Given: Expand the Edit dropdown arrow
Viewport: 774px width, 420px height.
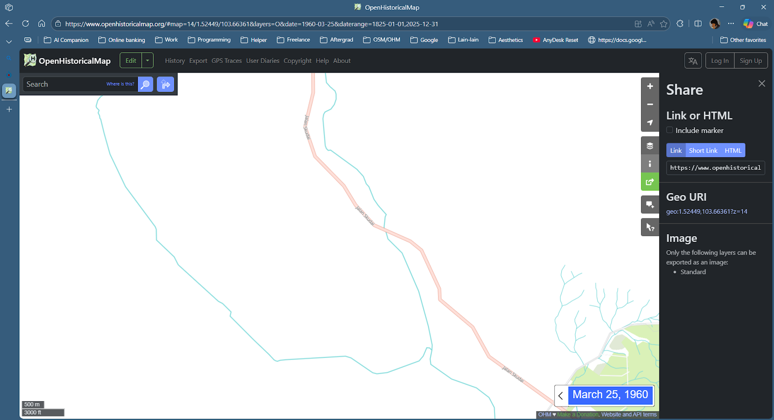Looking at the screenshot, I should coord(148,60).
